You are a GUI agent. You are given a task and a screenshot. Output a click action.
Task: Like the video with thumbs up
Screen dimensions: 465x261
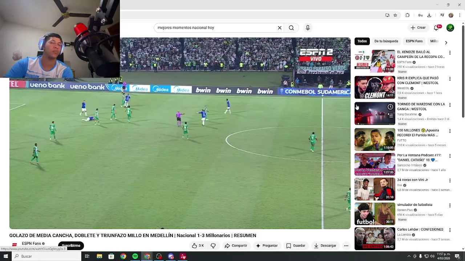(x=198, y=245)
